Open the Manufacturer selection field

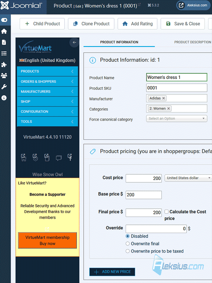click(x=177, y=98)
